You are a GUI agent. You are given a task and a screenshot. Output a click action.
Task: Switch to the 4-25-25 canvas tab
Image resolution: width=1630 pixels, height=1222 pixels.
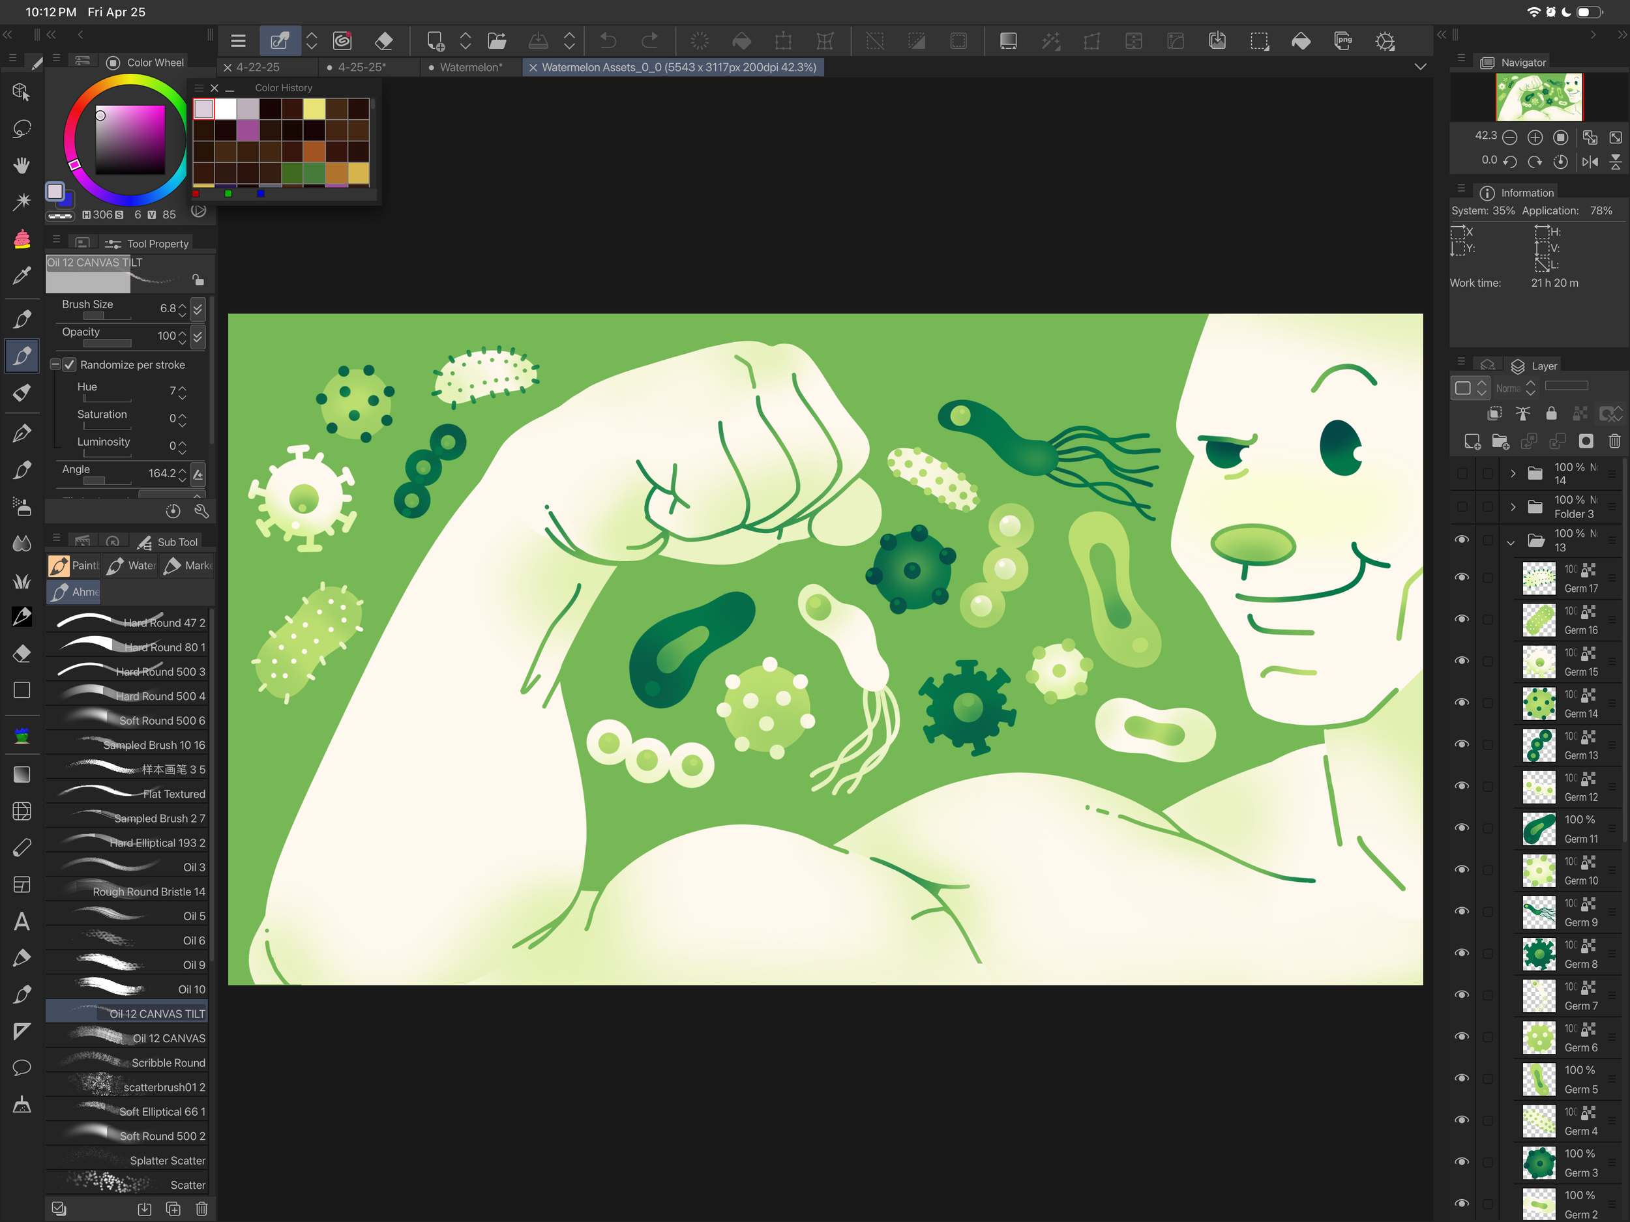[x=361, y=67]
